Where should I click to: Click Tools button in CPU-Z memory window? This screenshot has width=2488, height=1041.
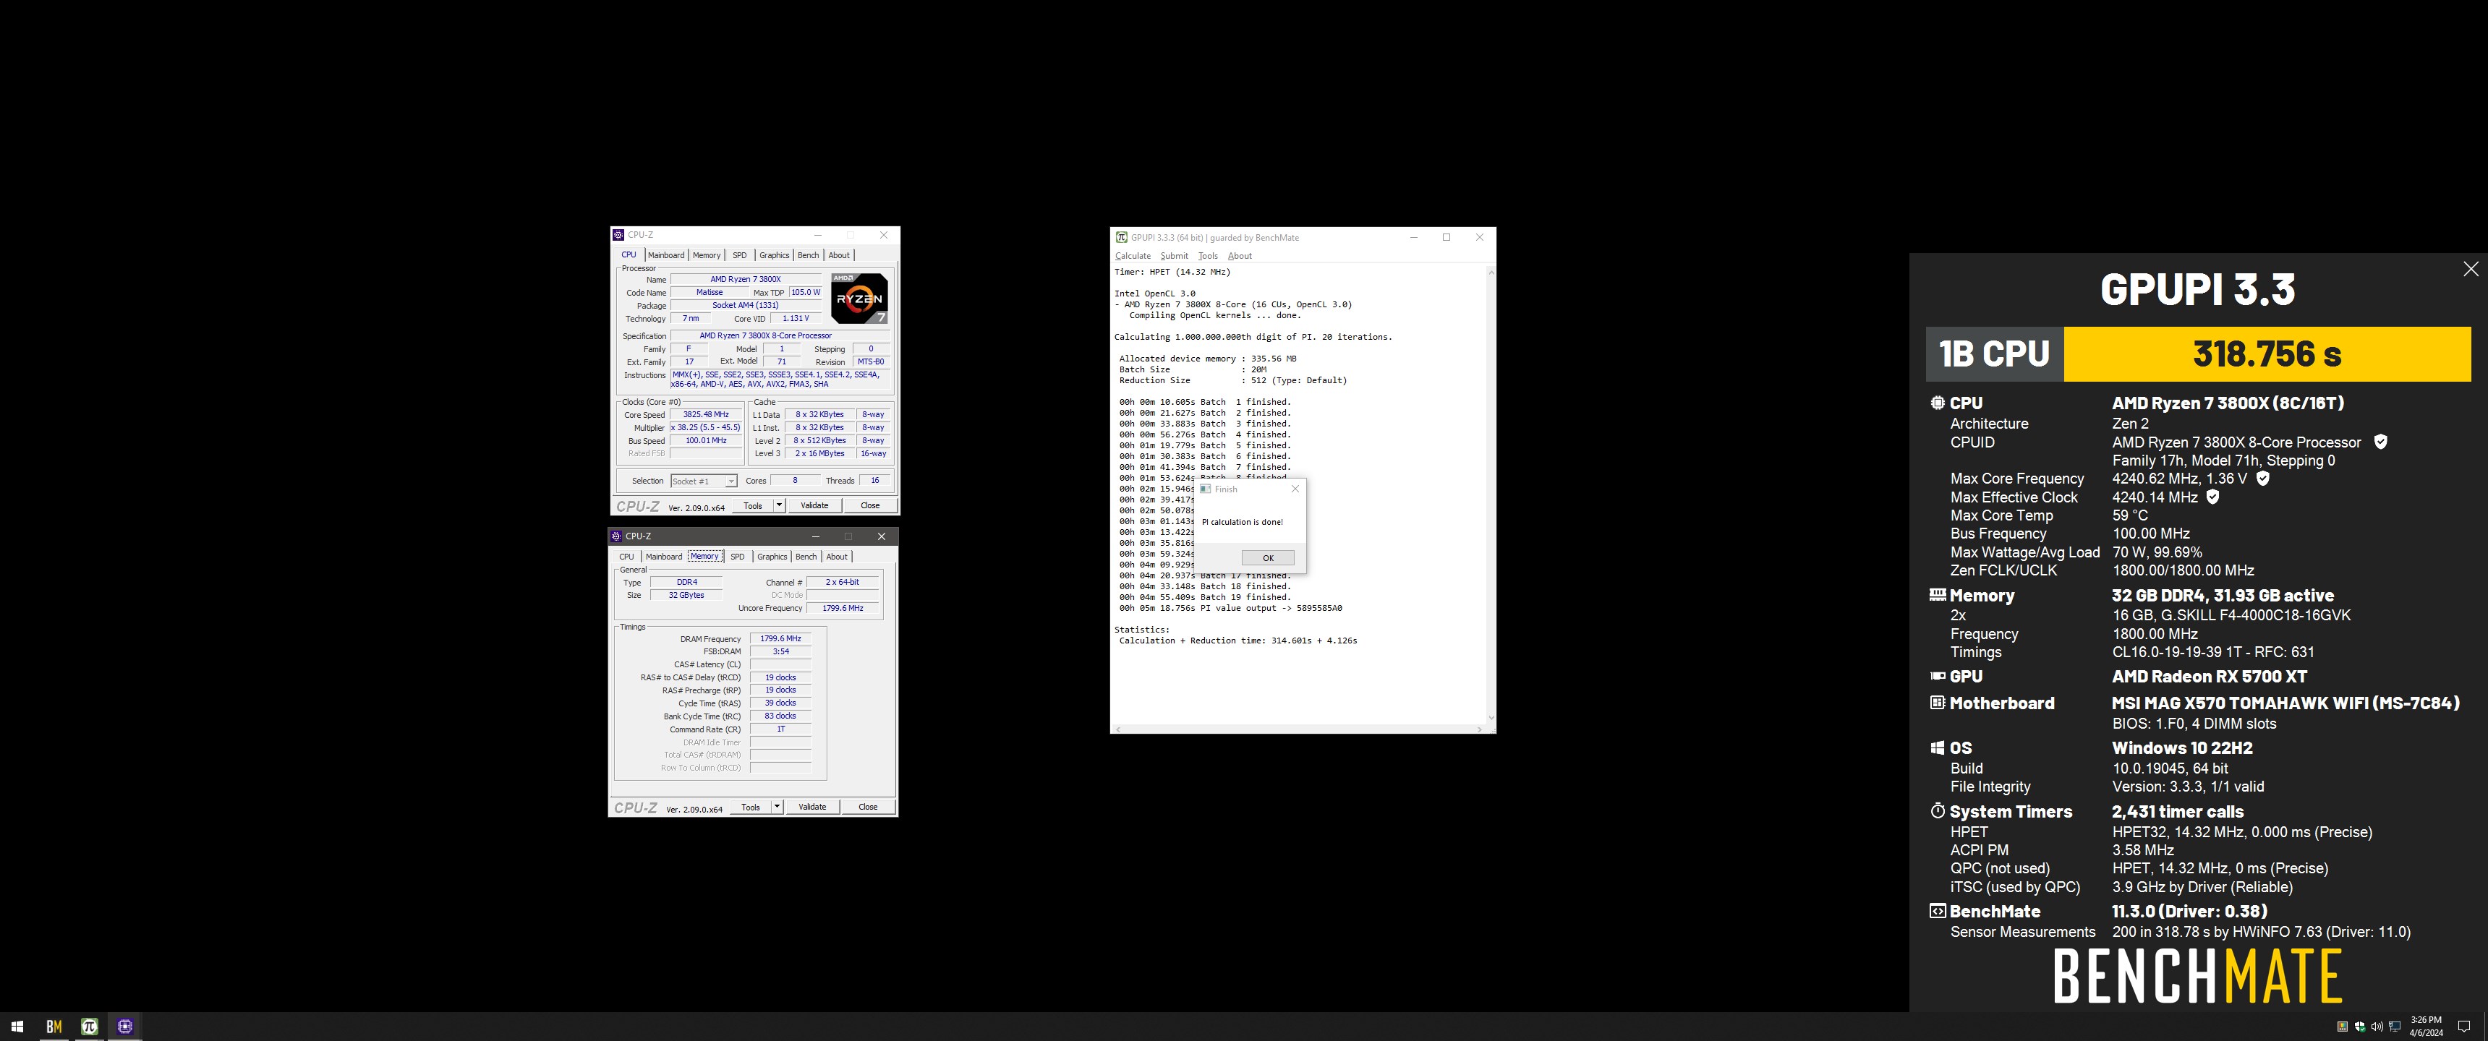coord(751,806)
